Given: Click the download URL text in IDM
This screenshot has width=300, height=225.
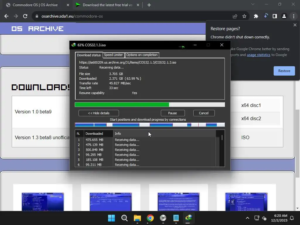Looking at the screenshot, I should pyautogui.click(x=128, y=62).
